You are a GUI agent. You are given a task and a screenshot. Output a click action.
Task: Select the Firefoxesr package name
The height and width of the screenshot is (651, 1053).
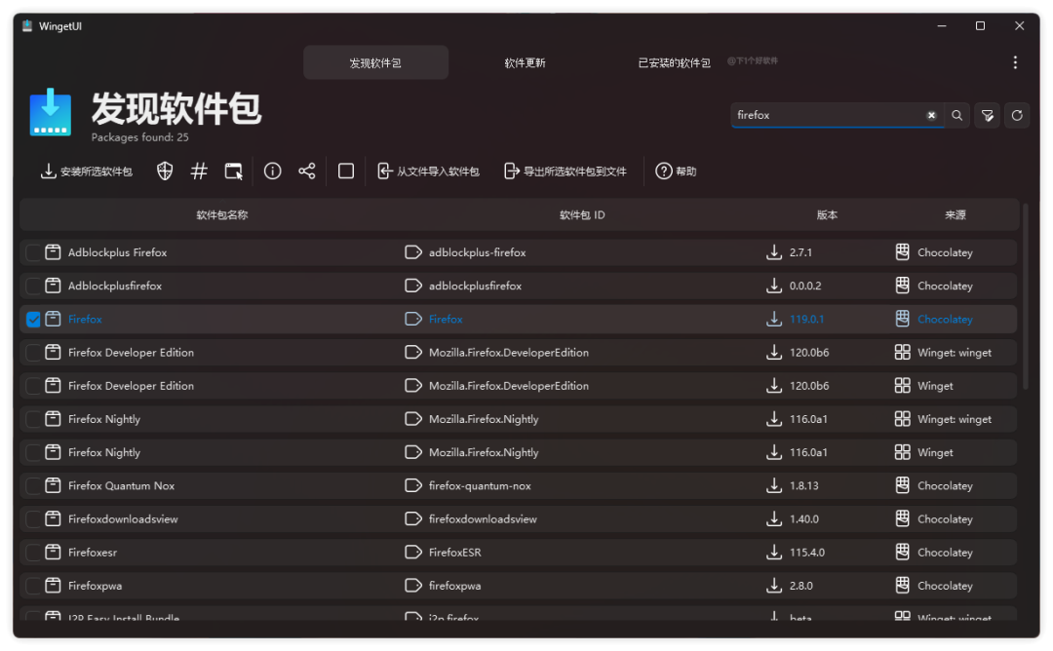click(93, 553)
